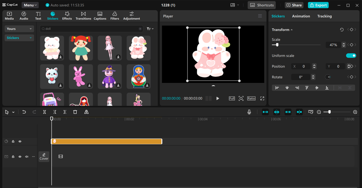The image size is (362, 188).
Task: Open the aspect Ratio options
Action: point(251,98)
